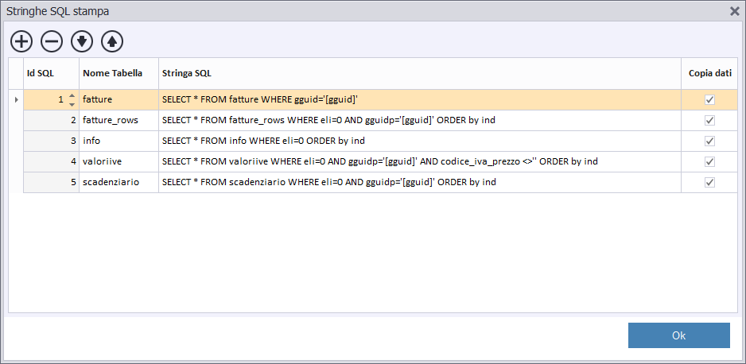Decrease Id SQL with spinner down arrow
This screenshot has width=746, height=364.
(x=72, y=104)
